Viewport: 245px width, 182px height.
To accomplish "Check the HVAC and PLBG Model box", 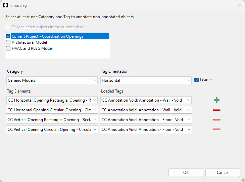I will [x=8, y=48].
